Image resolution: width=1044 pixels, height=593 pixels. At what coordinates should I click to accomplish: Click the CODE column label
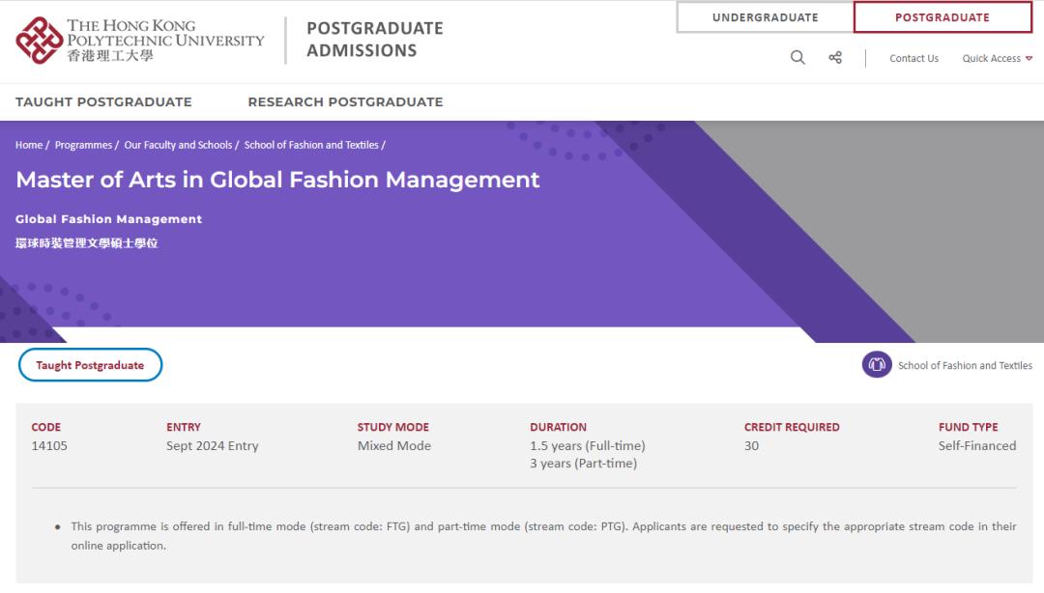[46, 427]
